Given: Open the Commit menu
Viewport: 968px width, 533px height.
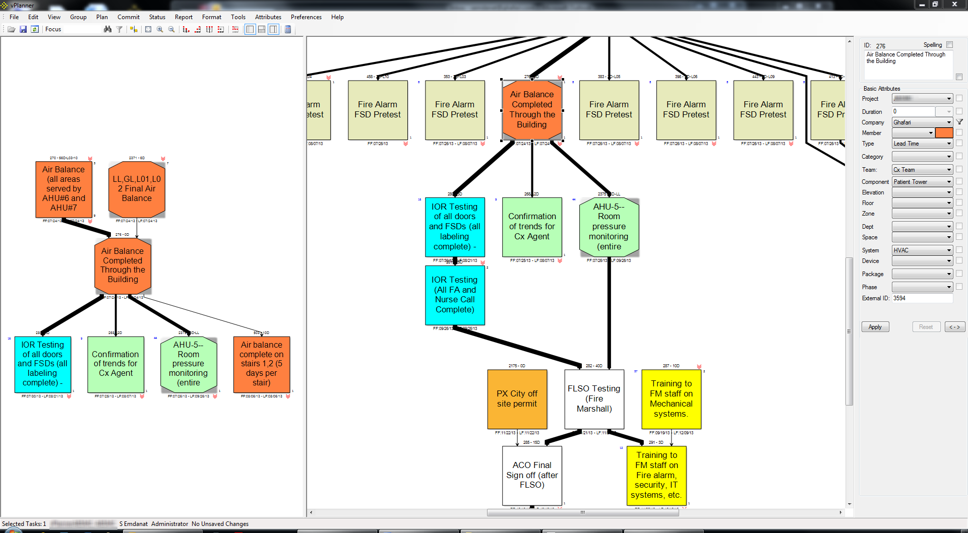Looking at the screenshot, I should point(129,17).
